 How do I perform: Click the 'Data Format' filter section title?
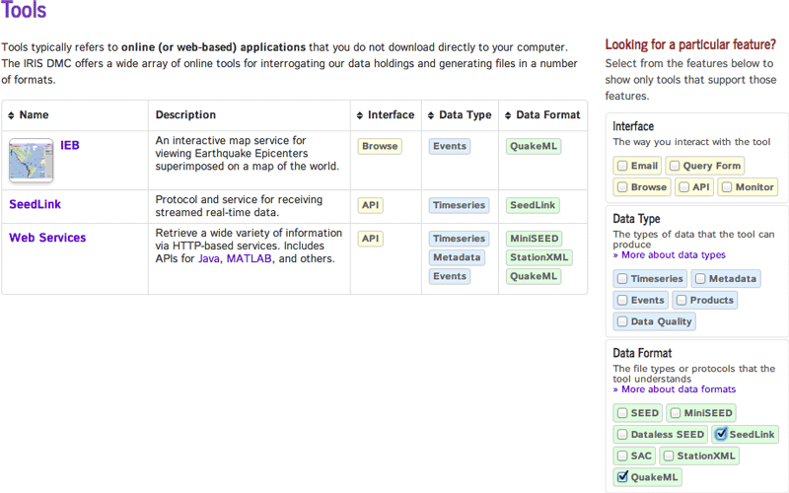pos(642,353)
